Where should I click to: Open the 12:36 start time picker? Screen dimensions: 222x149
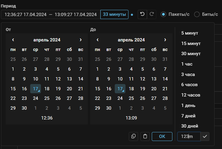[47, 118]
